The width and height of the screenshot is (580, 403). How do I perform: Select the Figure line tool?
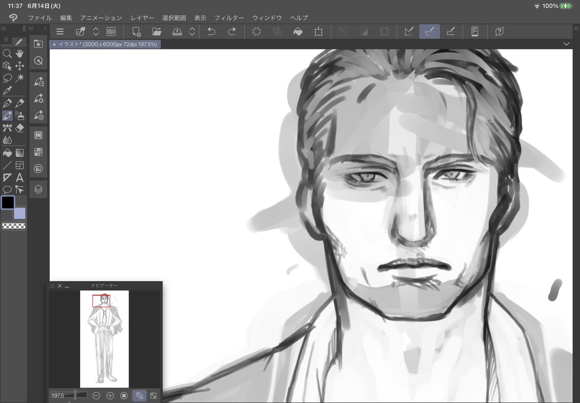pos(7,165)
